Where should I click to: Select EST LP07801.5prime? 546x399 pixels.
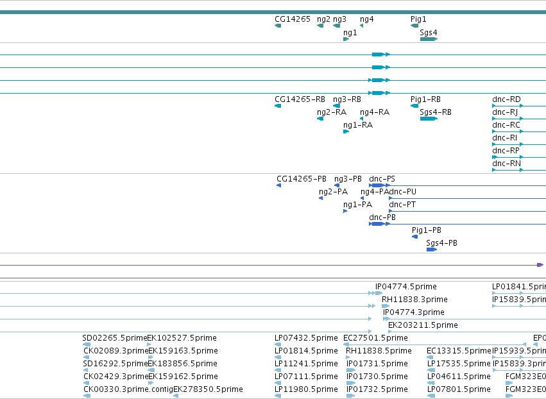coord(459,390)
